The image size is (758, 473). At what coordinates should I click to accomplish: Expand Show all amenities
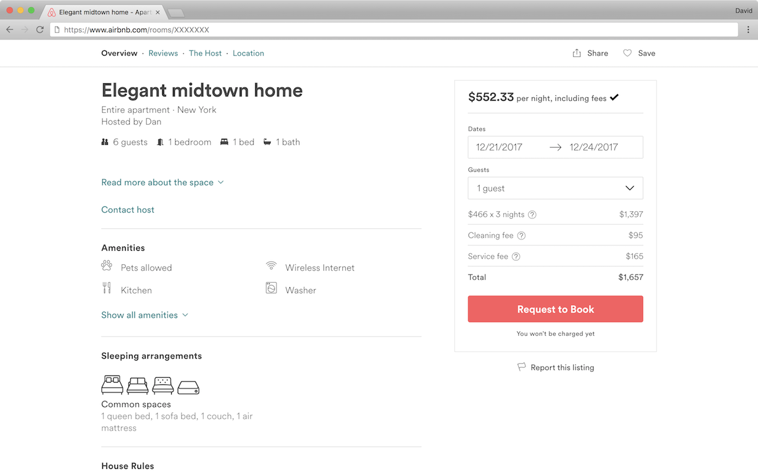click(140, 315)
